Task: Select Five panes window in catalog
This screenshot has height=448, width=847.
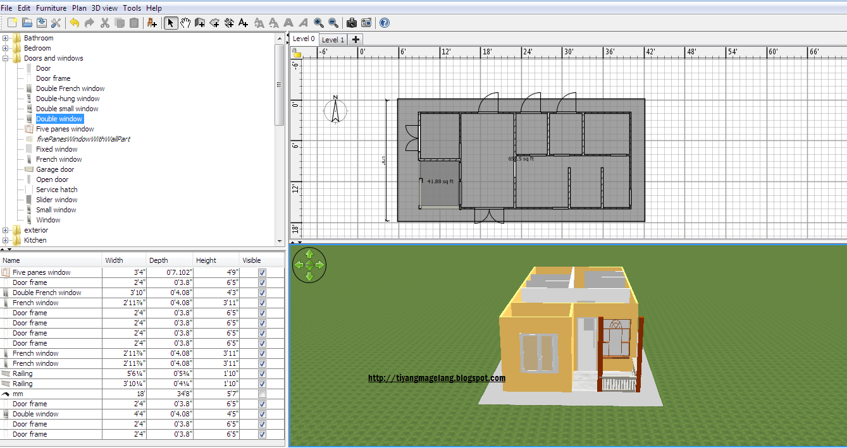Action: pos(65,129)
